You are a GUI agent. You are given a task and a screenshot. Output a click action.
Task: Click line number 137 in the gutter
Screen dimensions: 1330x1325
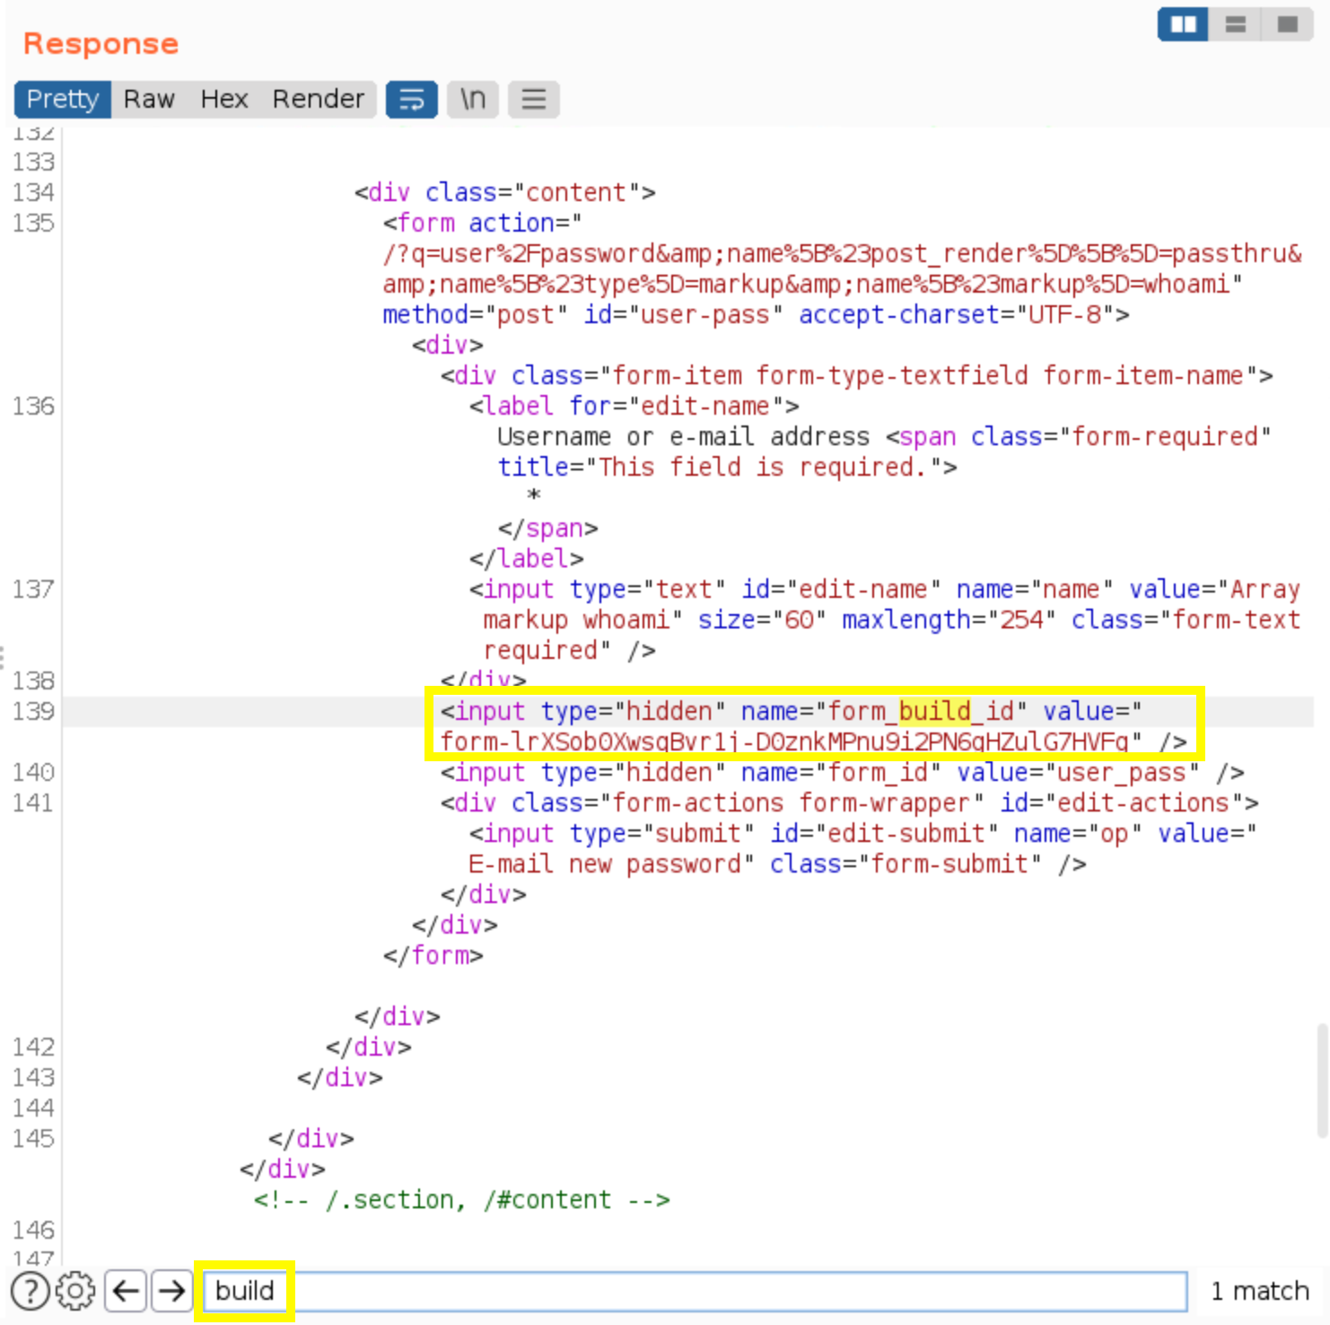(33, 589)
